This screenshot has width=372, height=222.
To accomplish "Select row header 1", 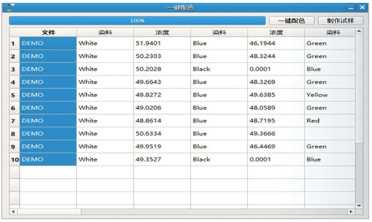I will 15,43.
